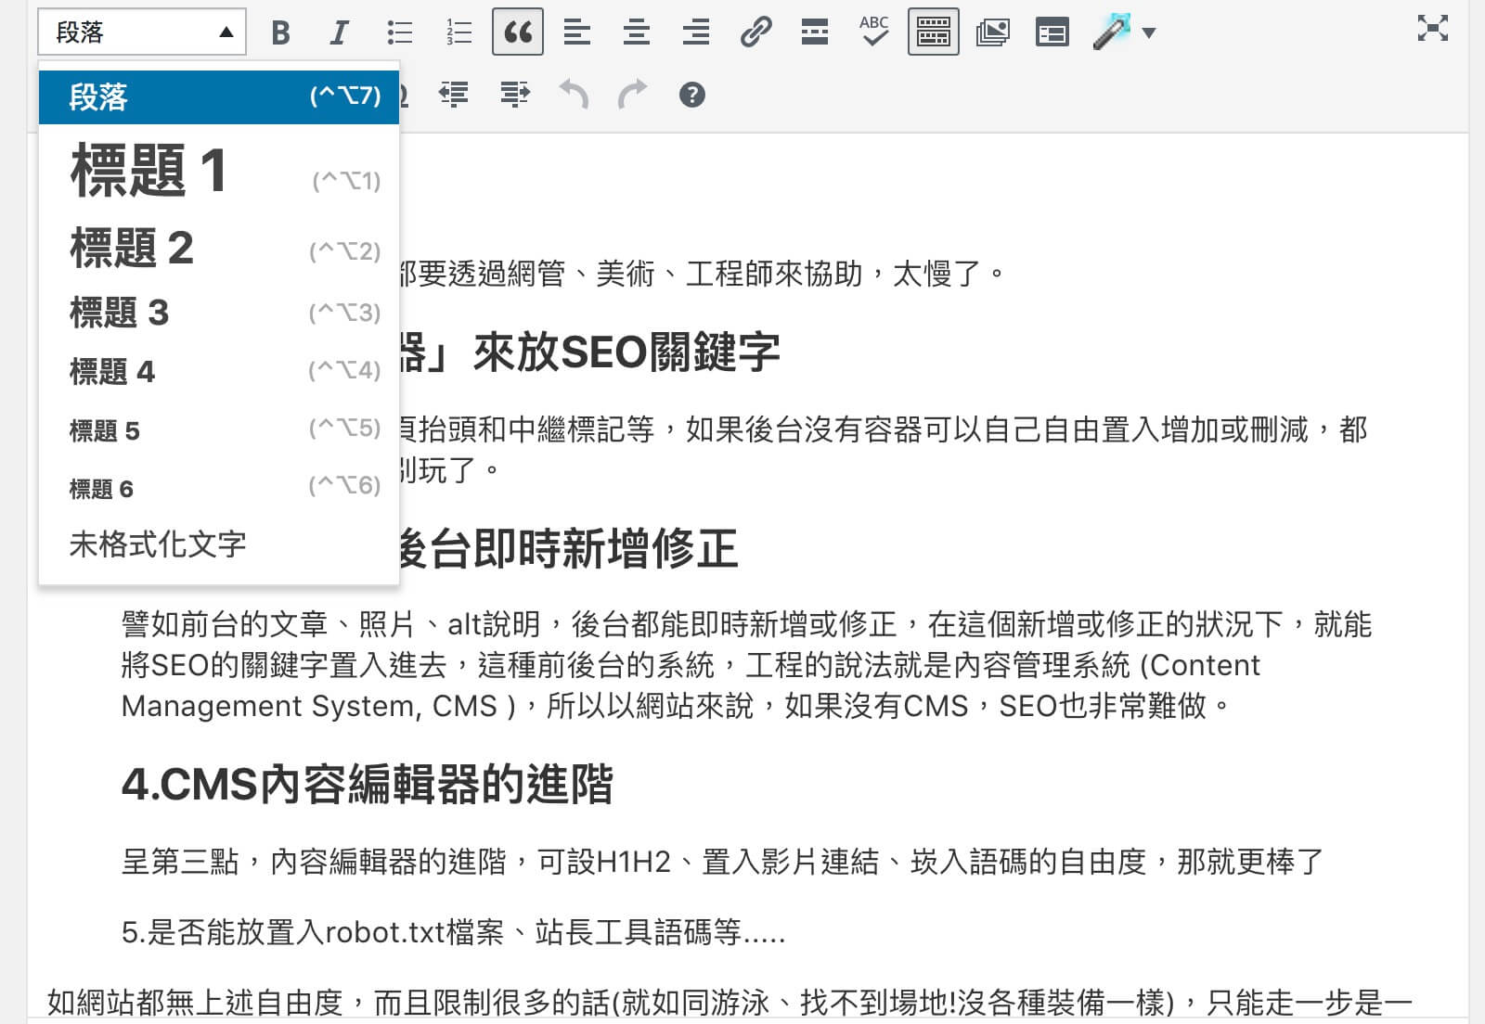Toggle the toolbar kitchen sink button
The image size is (1485, 1024).
(x=933, y=33)
